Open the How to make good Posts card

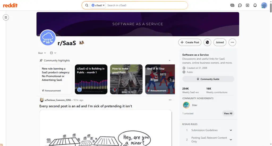126,79
